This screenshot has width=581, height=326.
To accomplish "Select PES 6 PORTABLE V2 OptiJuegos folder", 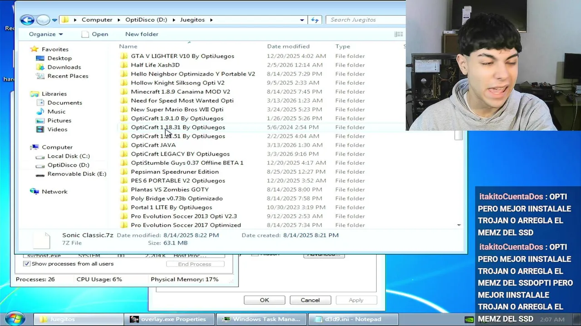I will (178, 181).
